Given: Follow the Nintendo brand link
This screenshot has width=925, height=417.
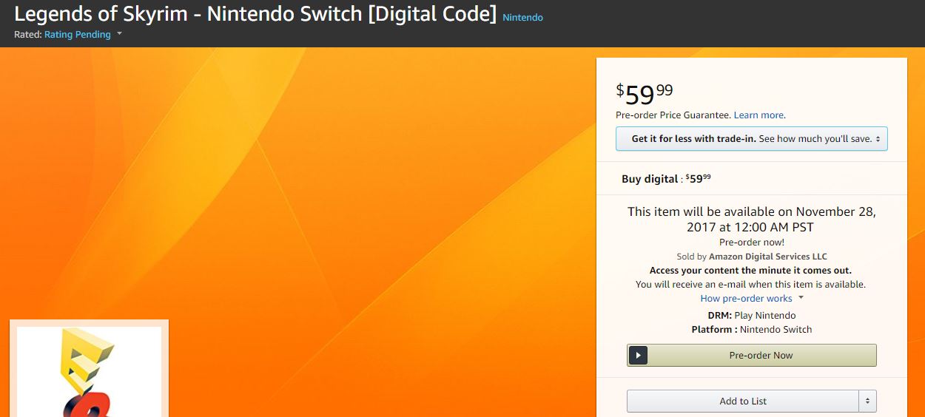Looking at the screenshot, I should pos(522,17).
